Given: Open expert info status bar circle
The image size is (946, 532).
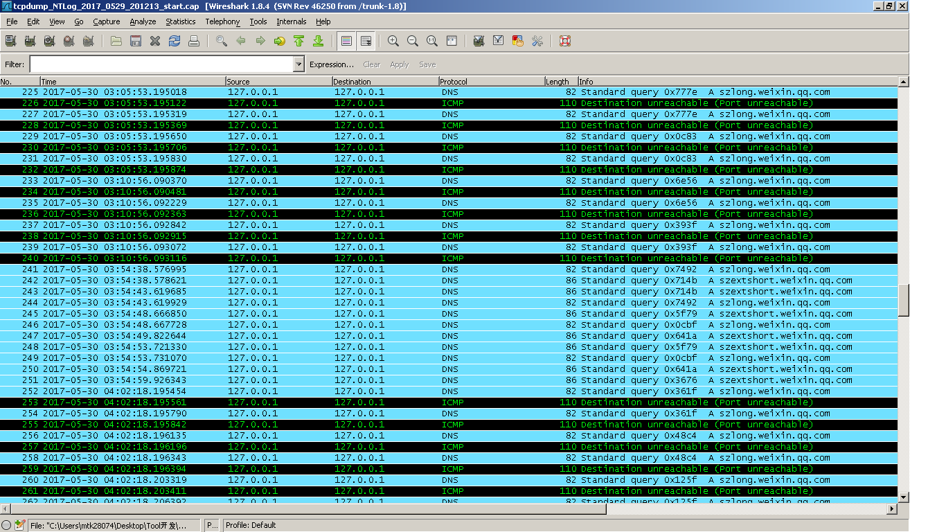Looking at the screenshot, I should click(6, 525).
